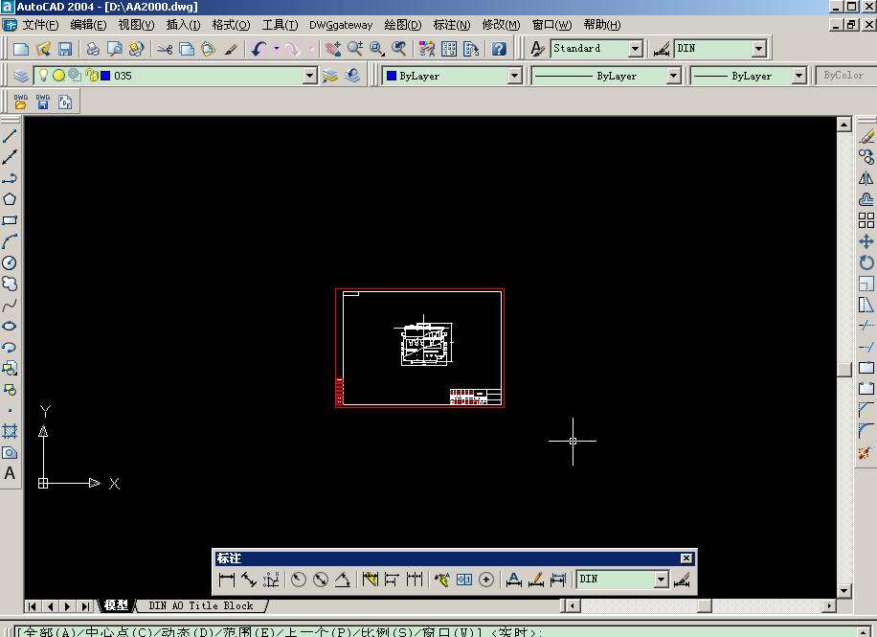The height and width of the screenshot is (637, 877).
Task: Open the 编辑(E) menu
Action: point(88,25)
